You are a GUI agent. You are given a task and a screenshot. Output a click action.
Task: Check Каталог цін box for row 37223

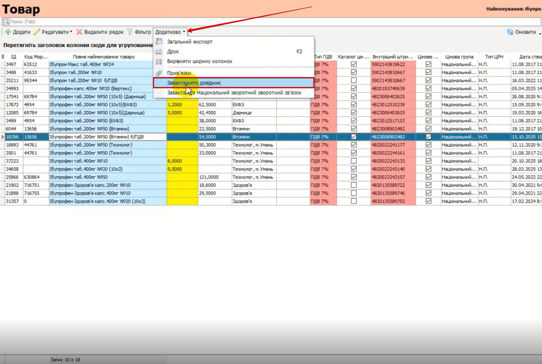pyautogui.click(x=353, y=161)
